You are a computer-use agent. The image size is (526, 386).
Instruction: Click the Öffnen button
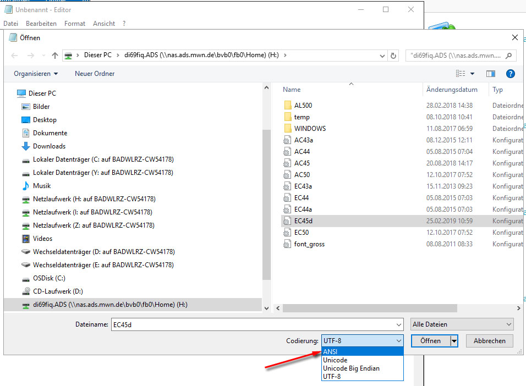(x=430, y=341)
